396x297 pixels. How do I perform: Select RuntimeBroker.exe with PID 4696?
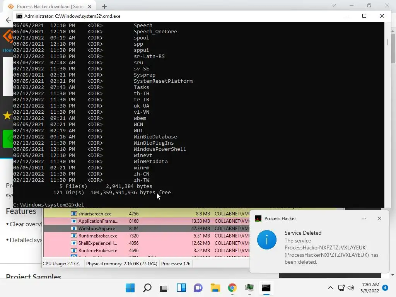pos(146,251)
